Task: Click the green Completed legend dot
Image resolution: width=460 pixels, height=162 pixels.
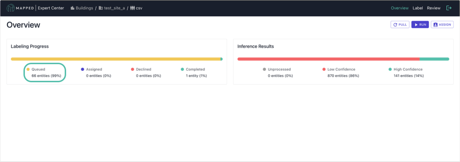Action: tap(182, 69)
